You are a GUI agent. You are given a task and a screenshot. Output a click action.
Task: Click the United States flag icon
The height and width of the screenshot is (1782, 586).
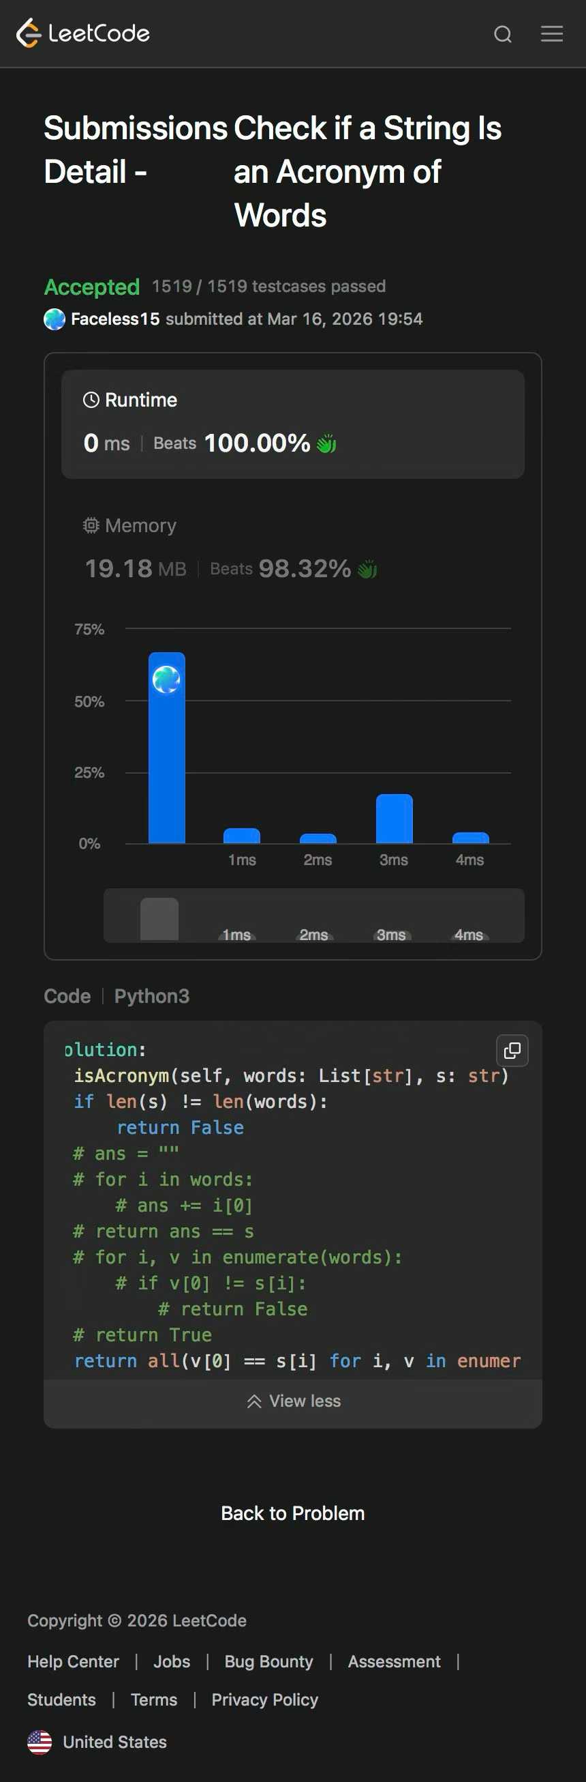[x=40, y=1741]
